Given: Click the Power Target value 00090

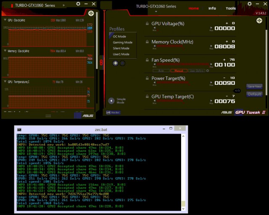Looking at the screenshot, I should click(225, 83).
